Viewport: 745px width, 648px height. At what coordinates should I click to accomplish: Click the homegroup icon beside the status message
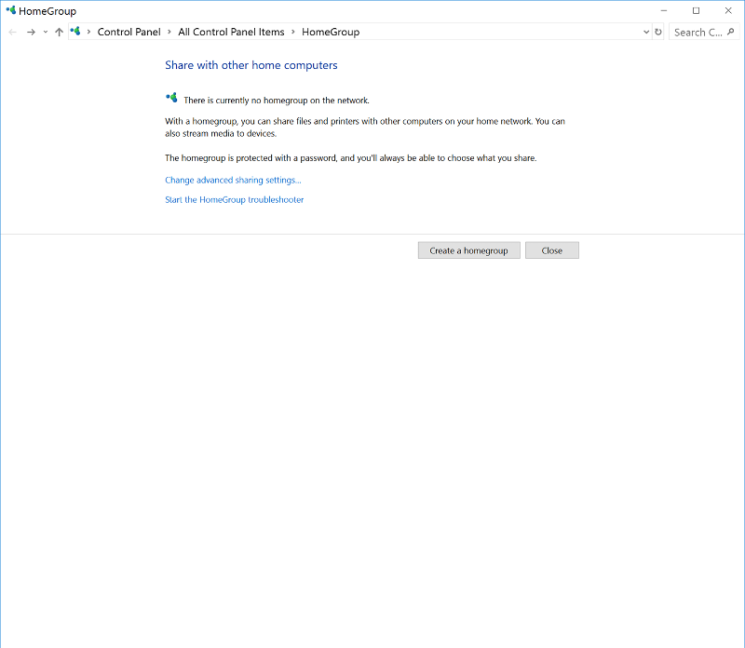[x=171, y=98]
